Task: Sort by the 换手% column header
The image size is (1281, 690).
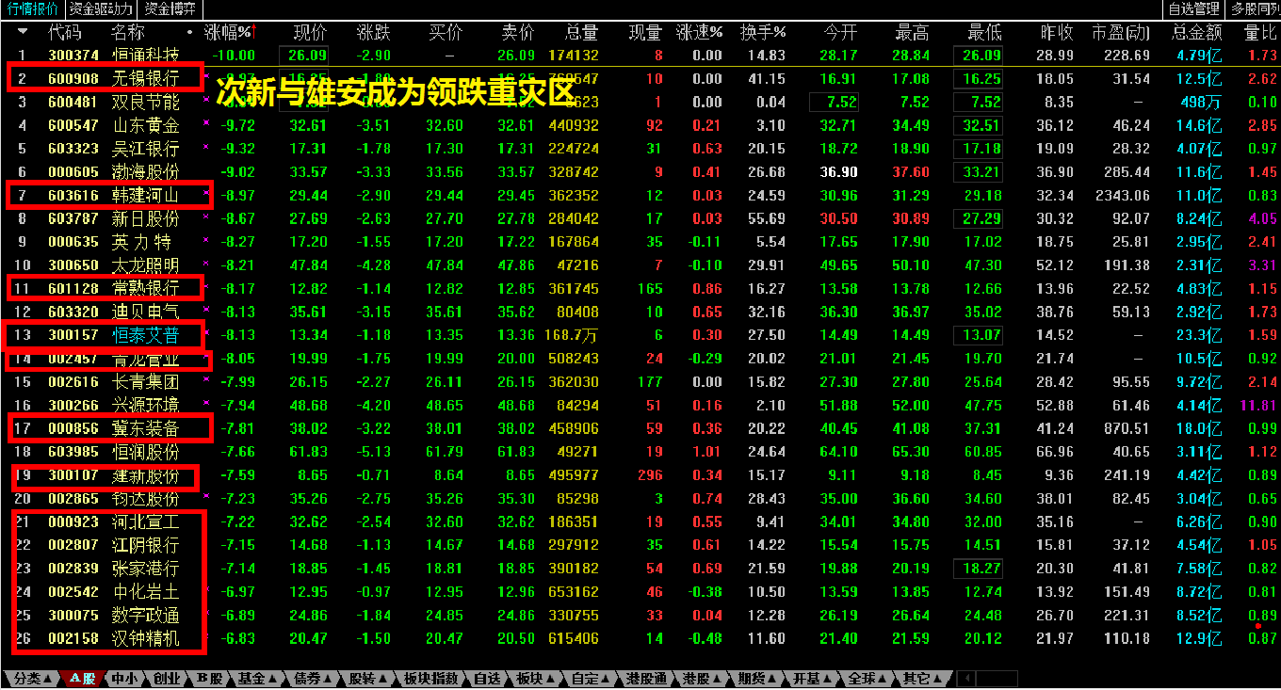Action: 762,32
